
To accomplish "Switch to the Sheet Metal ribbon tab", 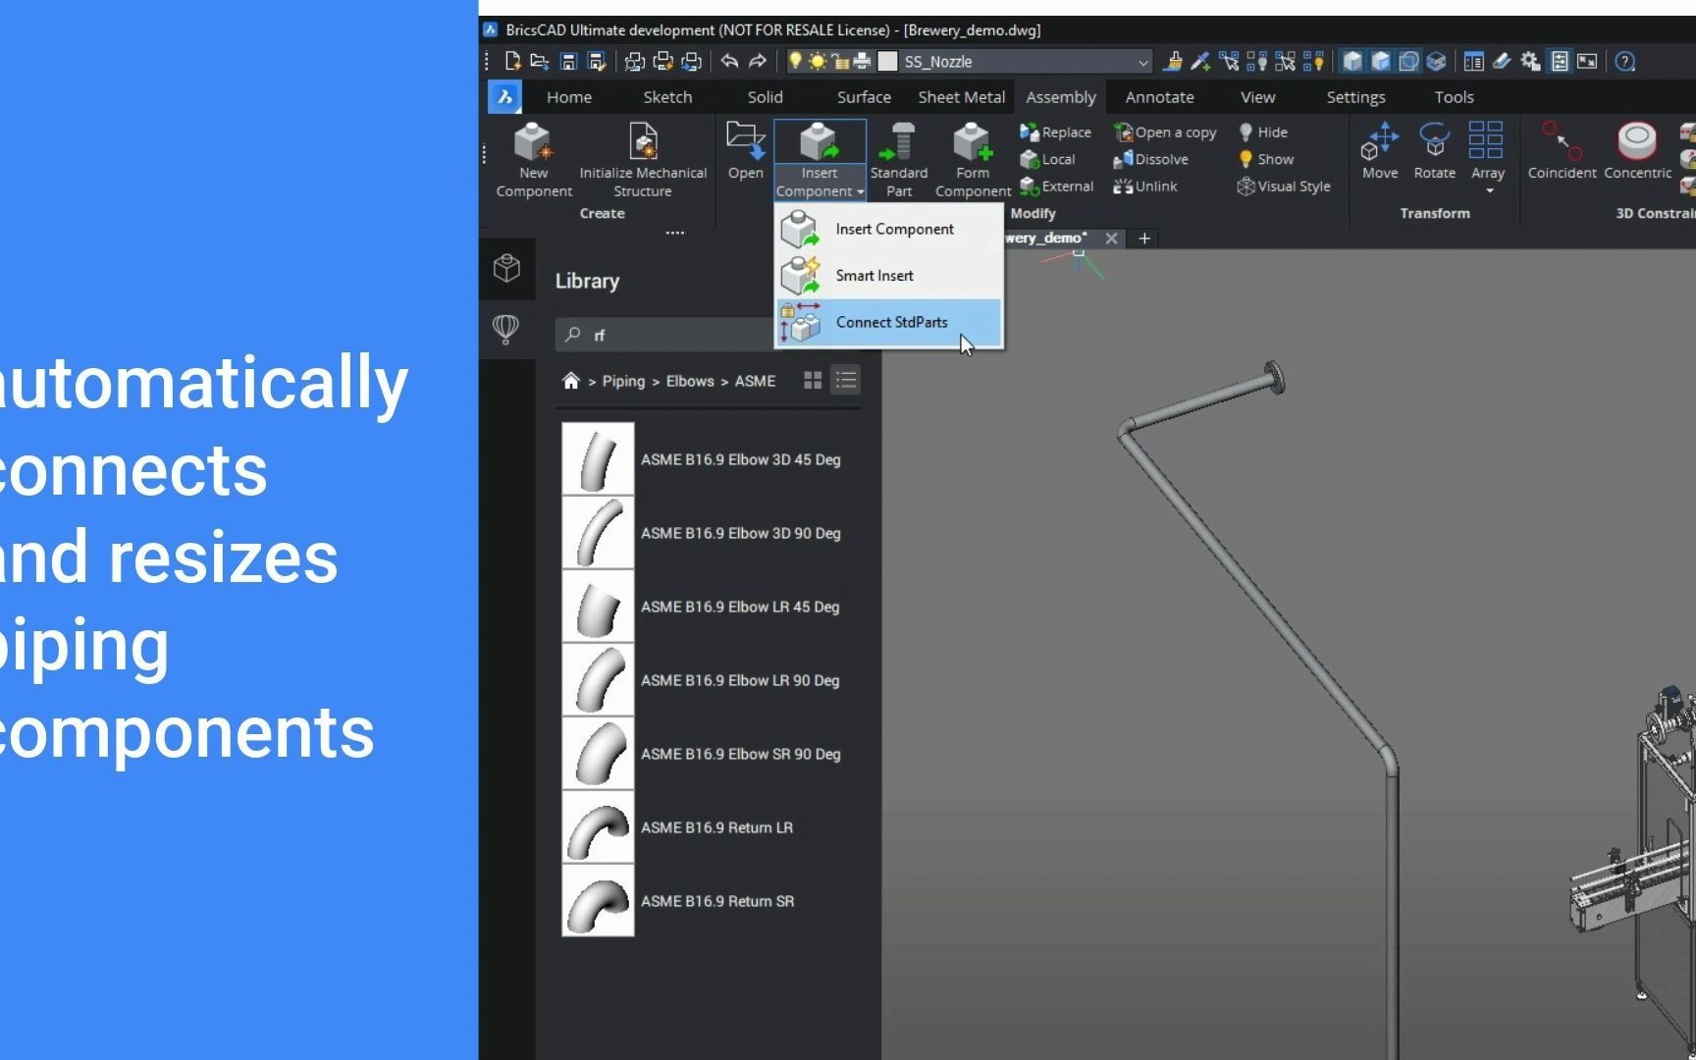I will point(961,97).
